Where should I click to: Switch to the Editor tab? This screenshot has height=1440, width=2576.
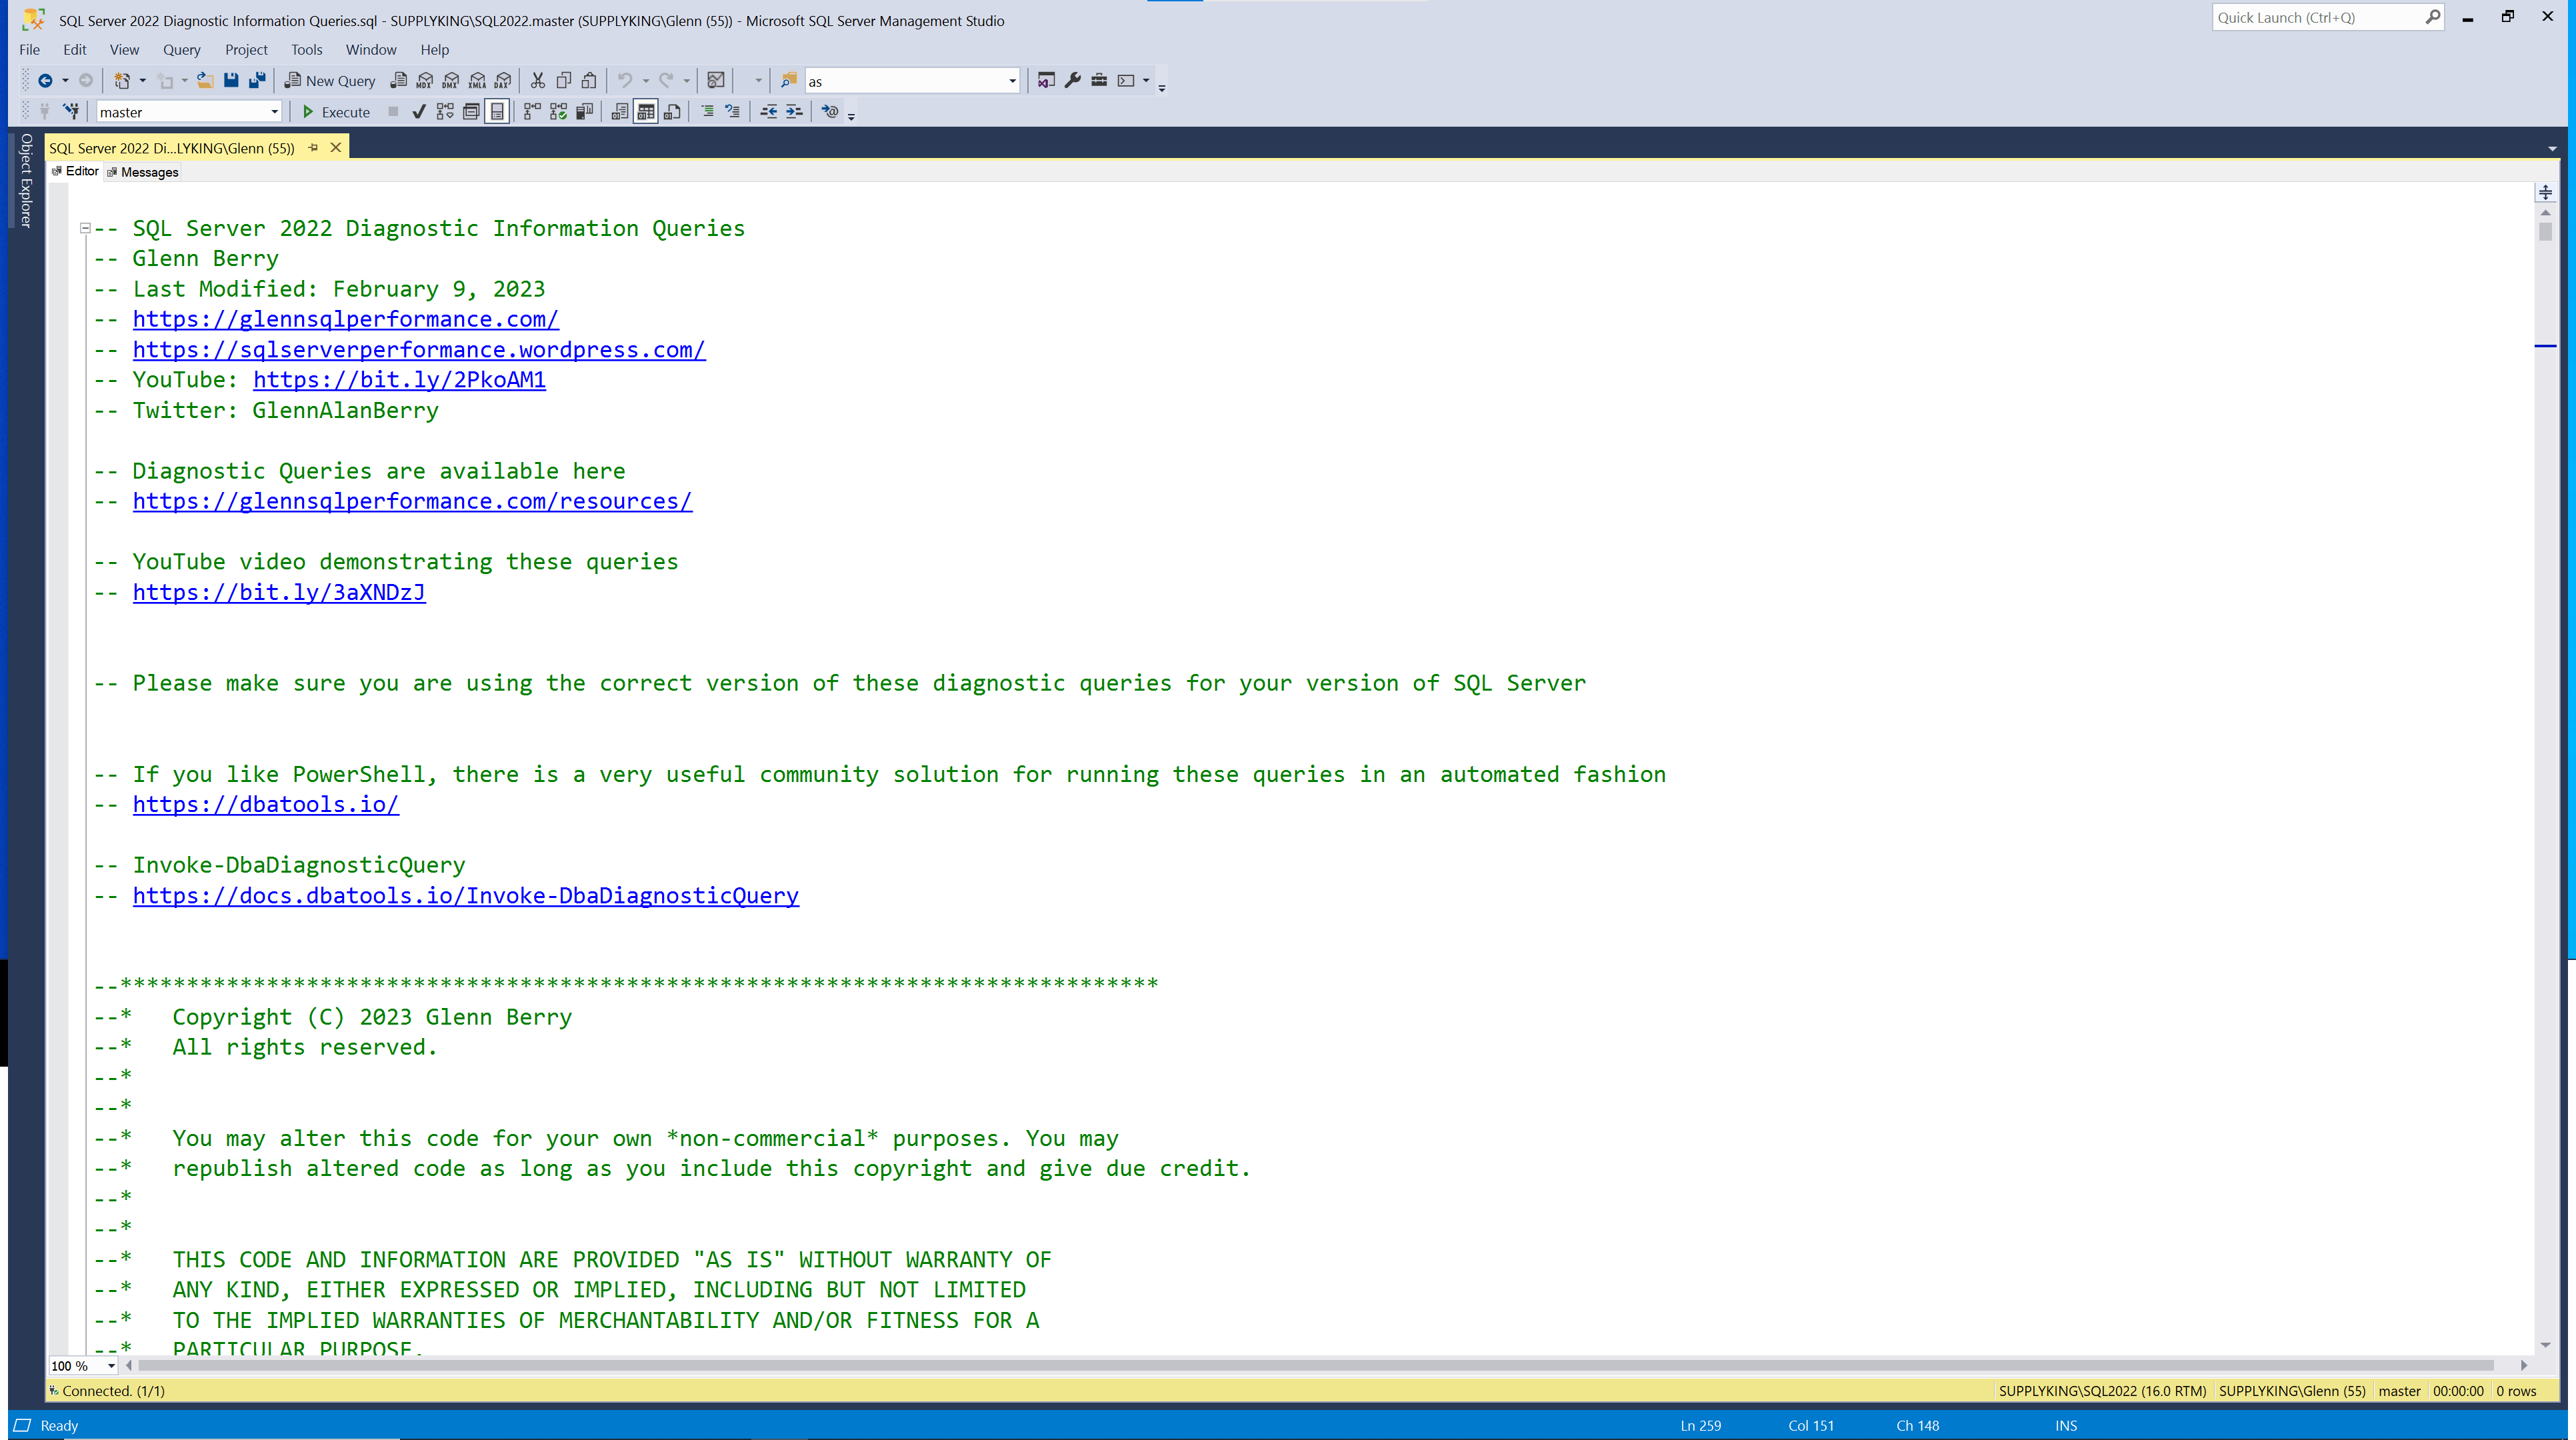(x=75, y=171)
